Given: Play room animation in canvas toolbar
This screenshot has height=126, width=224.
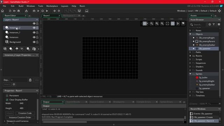Looking at the screenshot, I should coord(178,23).
